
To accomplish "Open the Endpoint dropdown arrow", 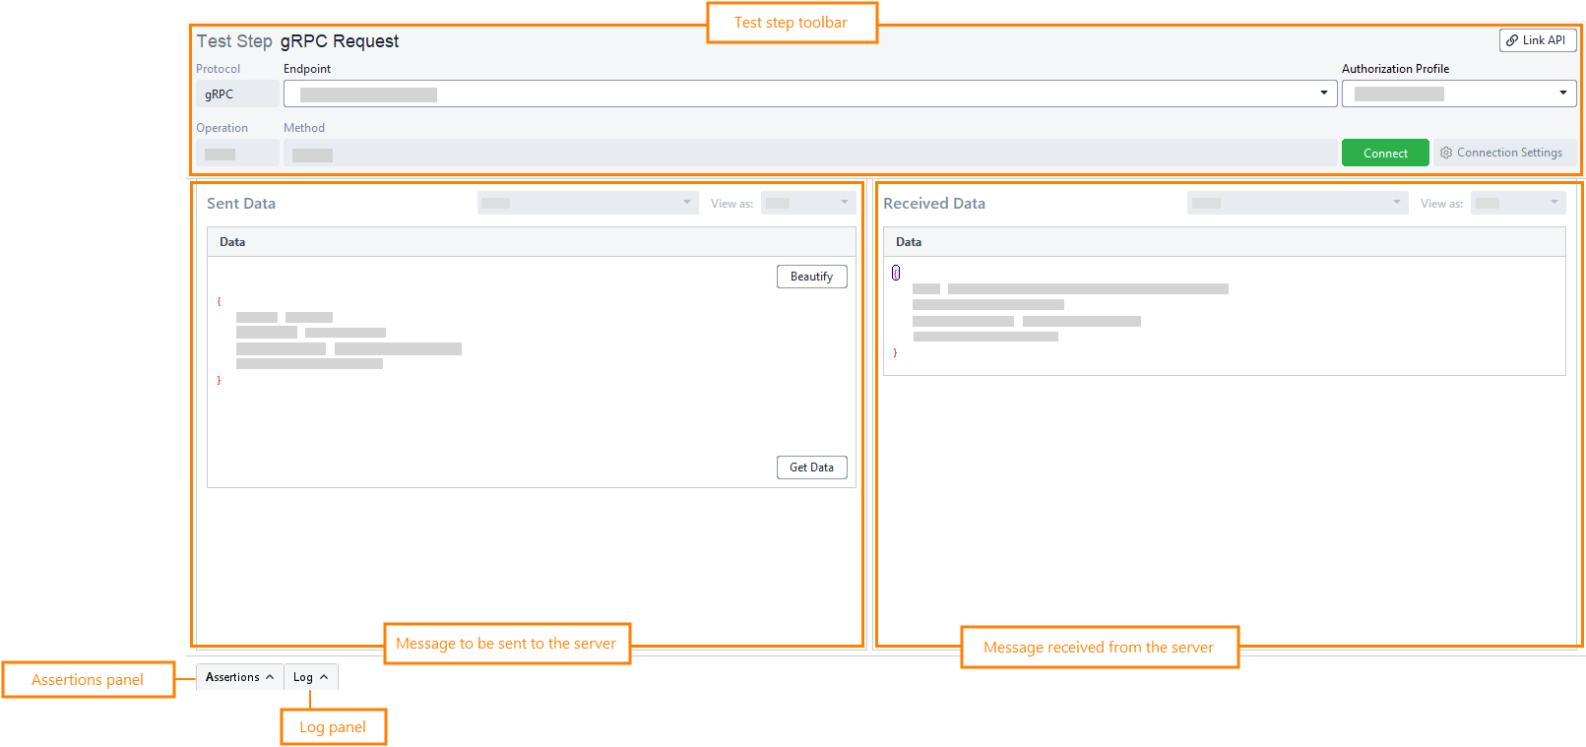I will click(x=1324, y=93).
